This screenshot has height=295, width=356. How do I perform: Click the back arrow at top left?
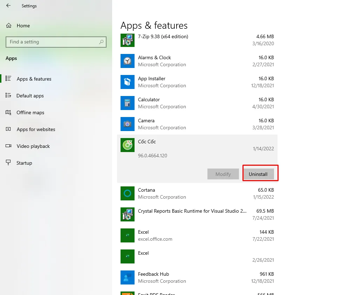point(8,6)
